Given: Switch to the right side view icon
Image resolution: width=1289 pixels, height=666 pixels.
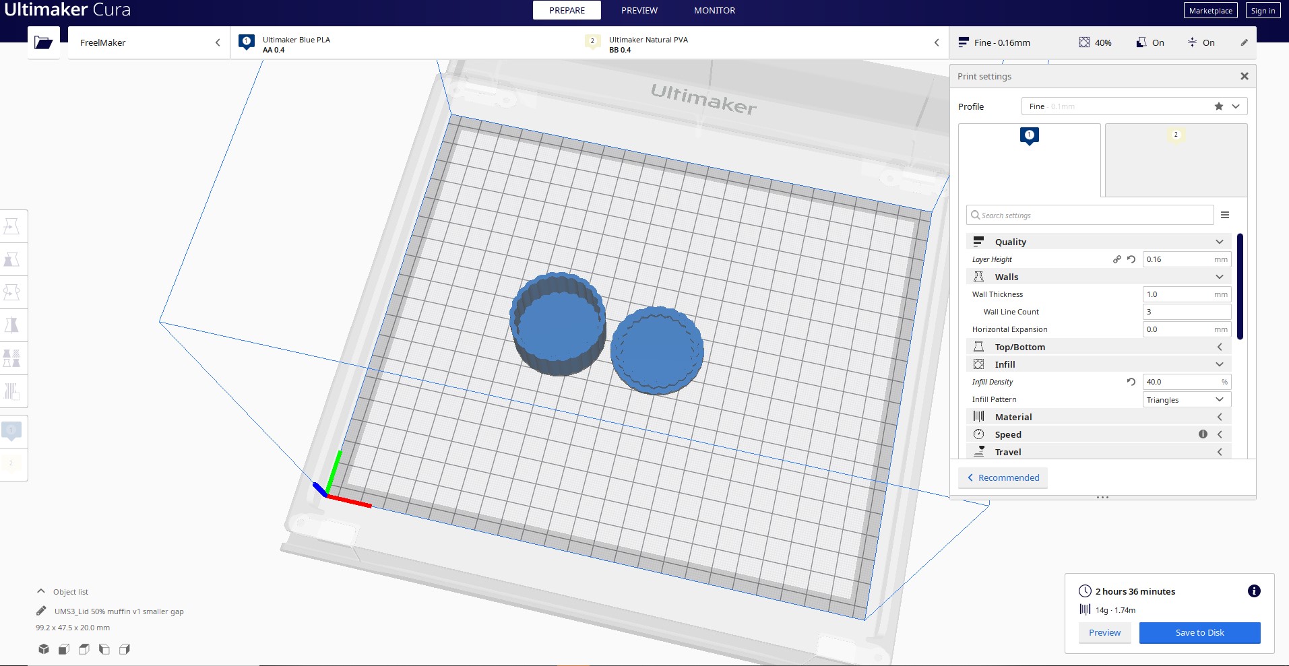Looking at the screenshot, I should (125, 649).
